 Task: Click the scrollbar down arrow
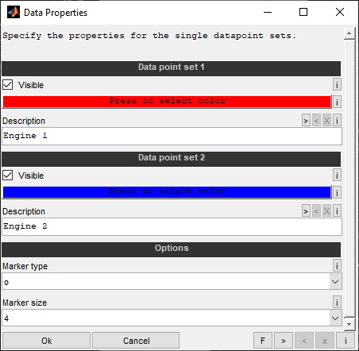tap(349, 324)
